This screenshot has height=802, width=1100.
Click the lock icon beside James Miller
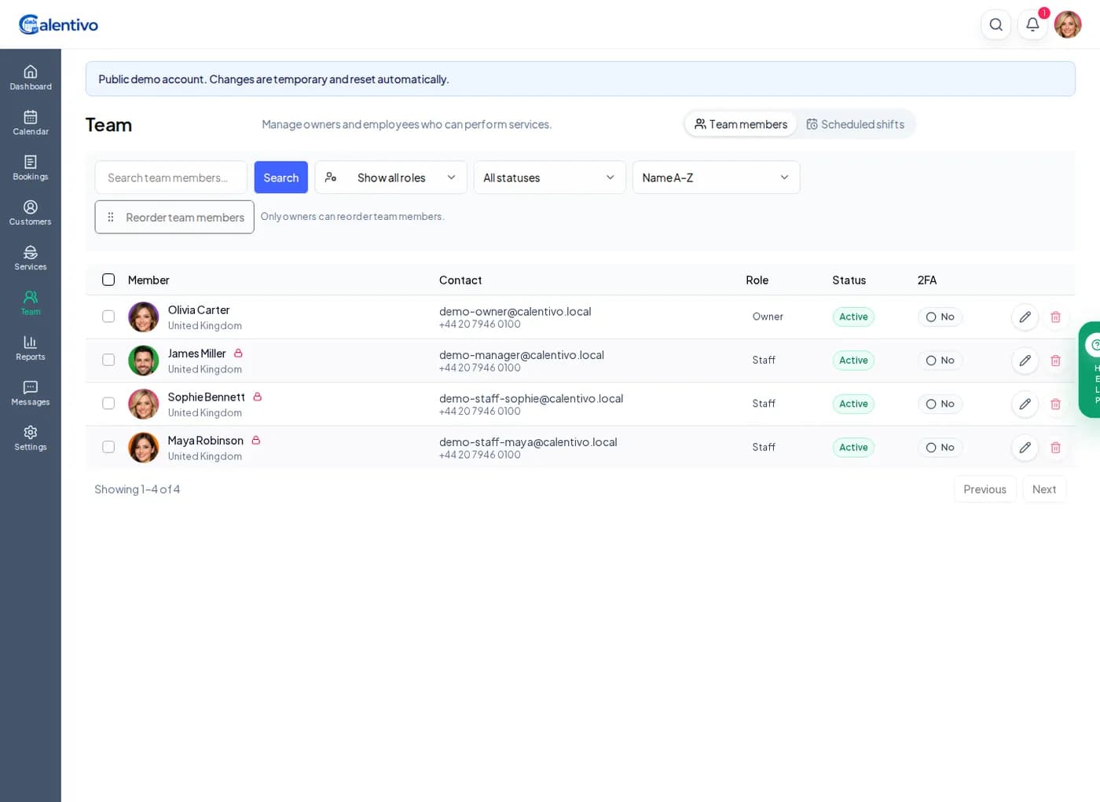(238, 353)
